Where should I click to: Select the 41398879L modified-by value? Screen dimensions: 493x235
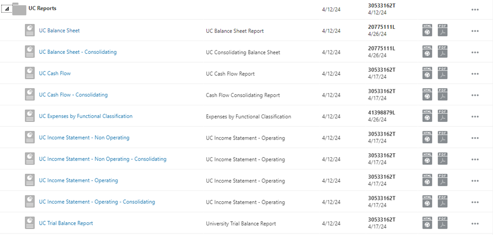(x=382, y=113)
